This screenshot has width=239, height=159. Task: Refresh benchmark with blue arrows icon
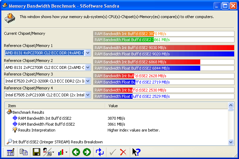tap(100, 152)
